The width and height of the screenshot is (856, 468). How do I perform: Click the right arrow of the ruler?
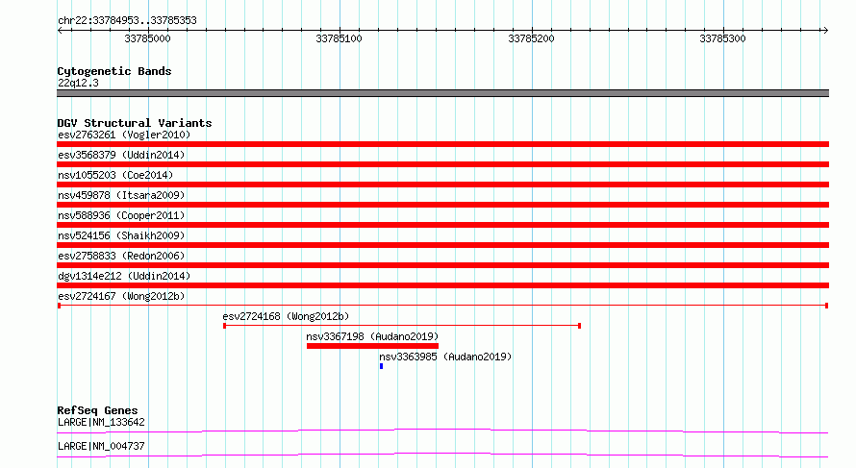click(x=825, y=30)
